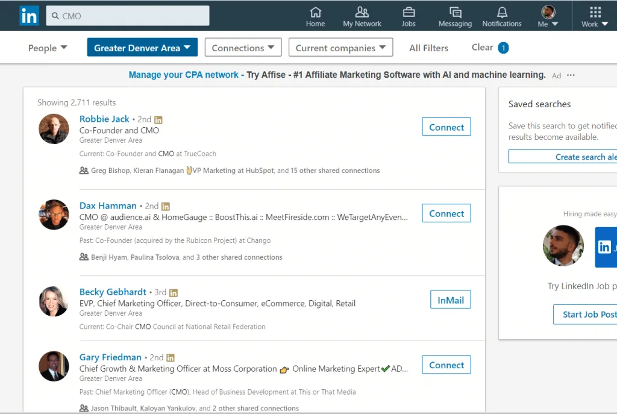Click Gary Friedman's profile photo
The height and width of the screenshot is (414, 617).
pyautogui.click(x=54, y=366)
